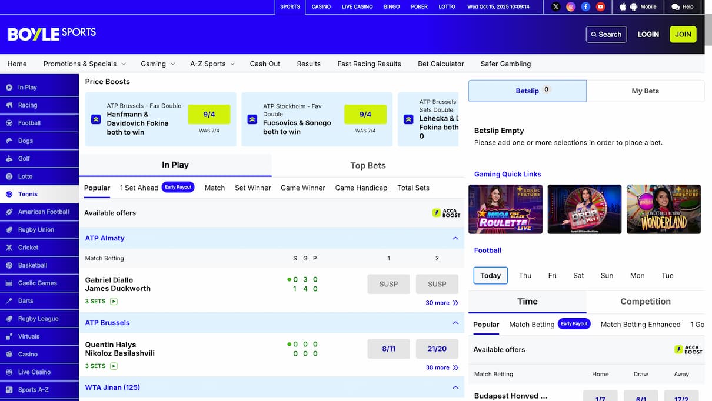Click the Football ball icon in sidebar
712x401 pixels.
click(x=9, y=123)
